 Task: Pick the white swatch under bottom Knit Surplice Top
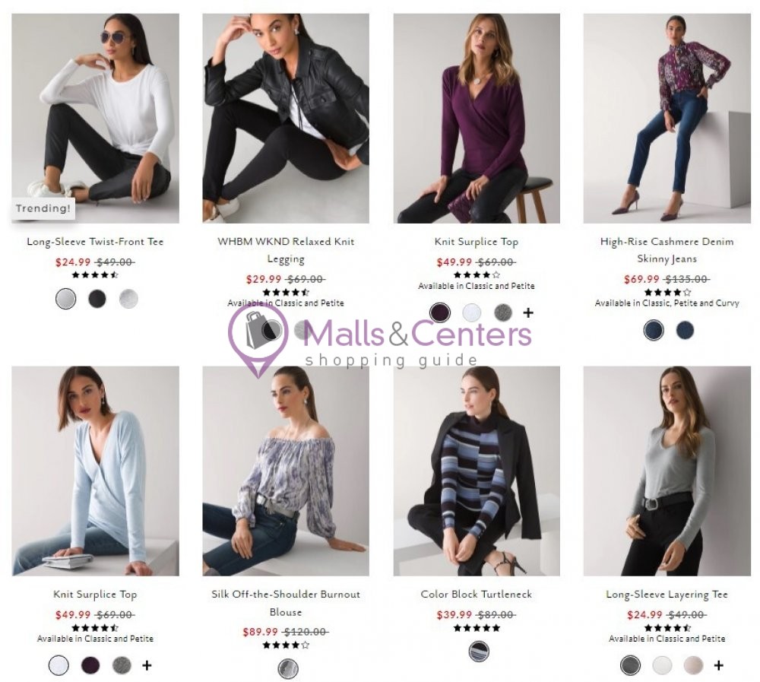tap(59, 665)
